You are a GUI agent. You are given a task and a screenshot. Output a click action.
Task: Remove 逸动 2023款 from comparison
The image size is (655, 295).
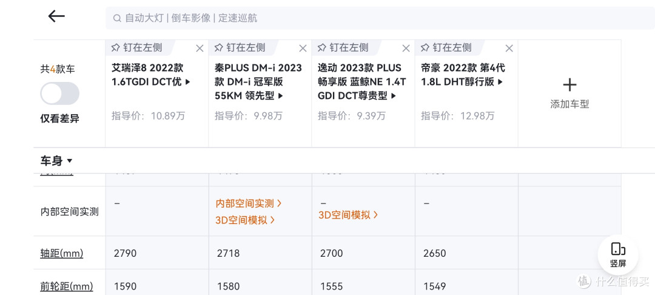click(406, 49)
